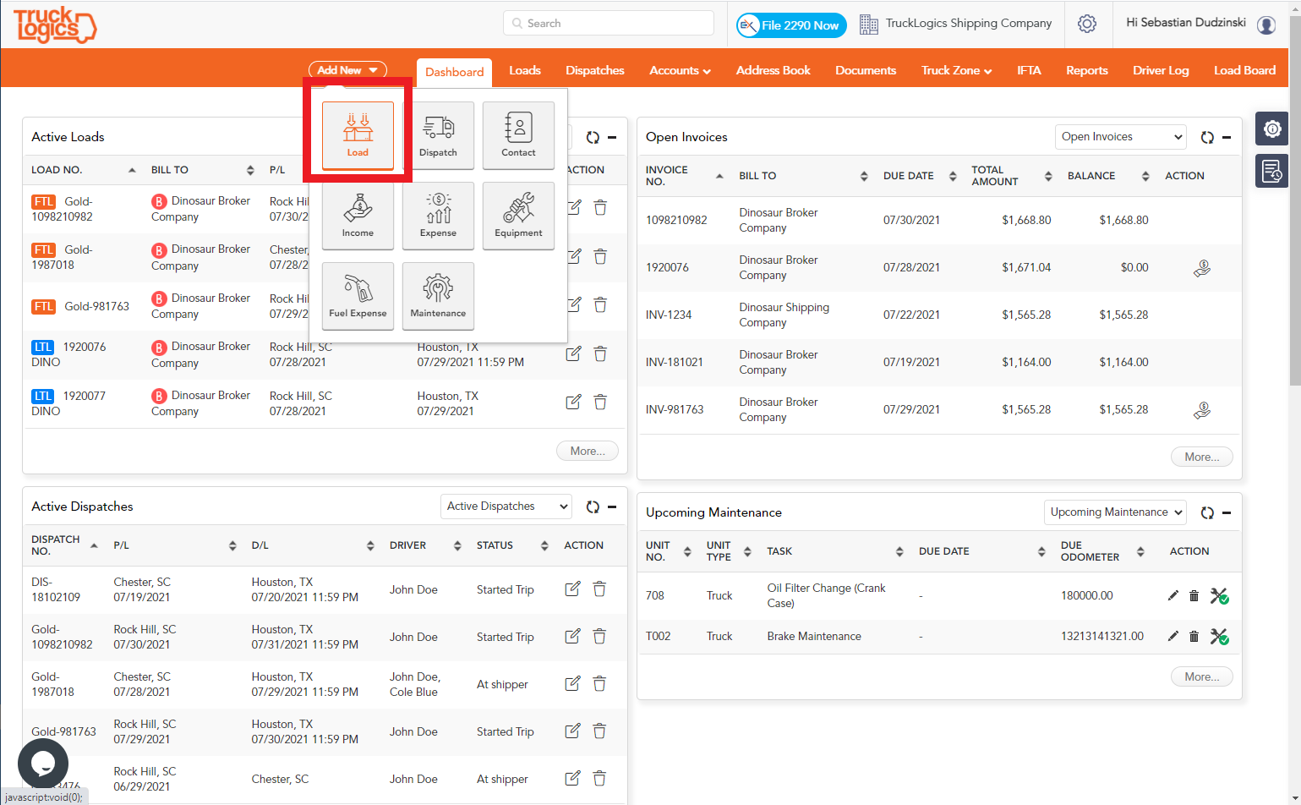Navigate to Documents
The image size is (1301, 805).
[x=866, y=70]
